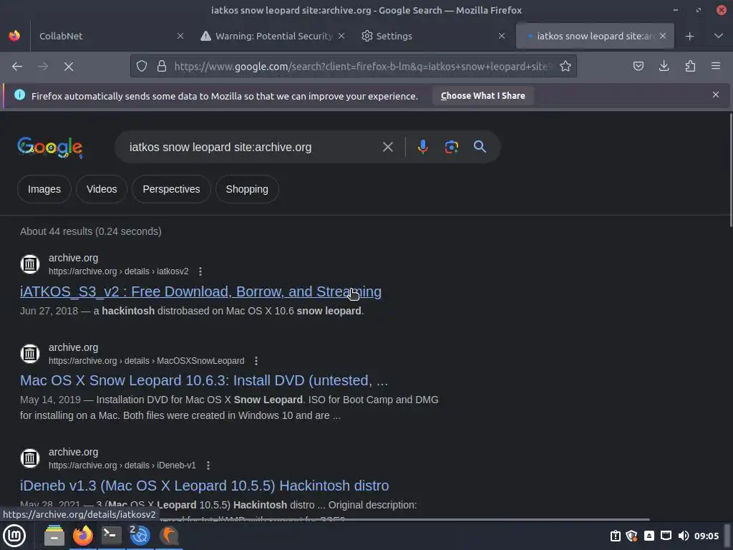733x550 pixels.
Task: Open the Linux Mint start menu
Action: pyautogui.click(x=14, y=536)
